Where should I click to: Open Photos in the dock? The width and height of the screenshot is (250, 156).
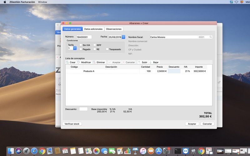coord(96,151)
